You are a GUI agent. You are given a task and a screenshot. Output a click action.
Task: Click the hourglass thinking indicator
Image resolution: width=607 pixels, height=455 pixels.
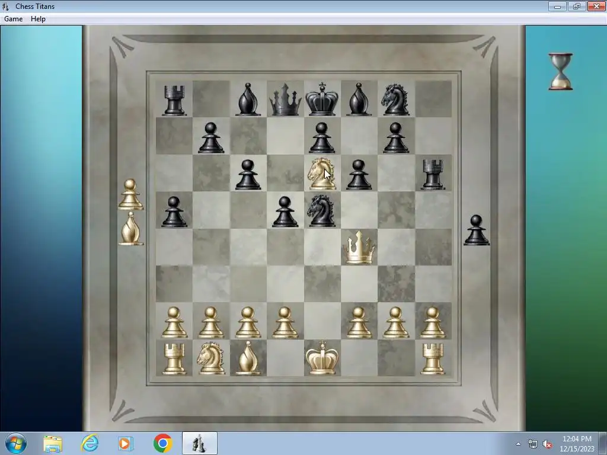coord(561,72)
